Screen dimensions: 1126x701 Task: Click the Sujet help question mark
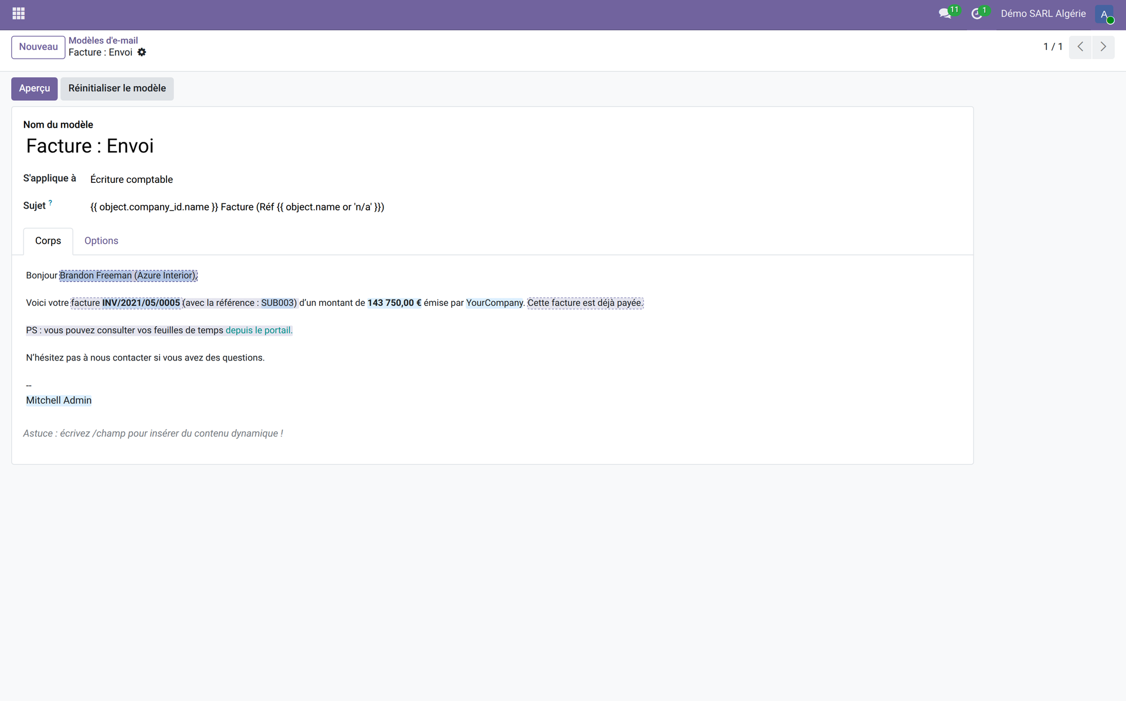(50, 203)
